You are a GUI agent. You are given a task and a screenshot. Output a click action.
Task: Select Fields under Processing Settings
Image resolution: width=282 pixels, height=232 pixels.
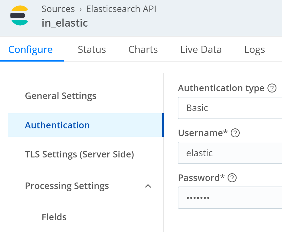click(54, 217)
